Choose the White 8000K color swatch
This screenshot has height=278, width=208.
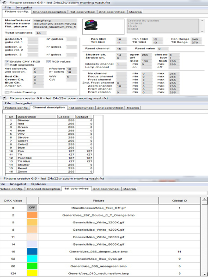(32, 244)
